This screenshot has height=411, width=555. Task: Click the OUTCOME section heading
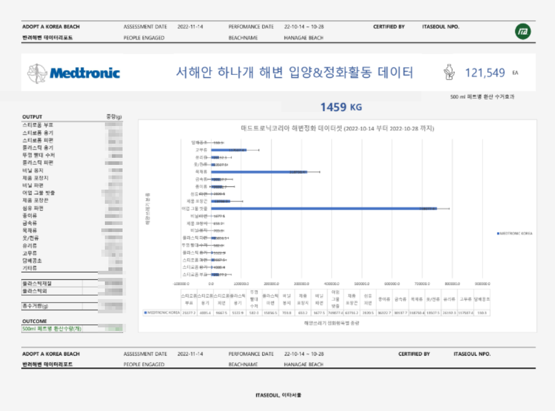(x=34, y=321)
